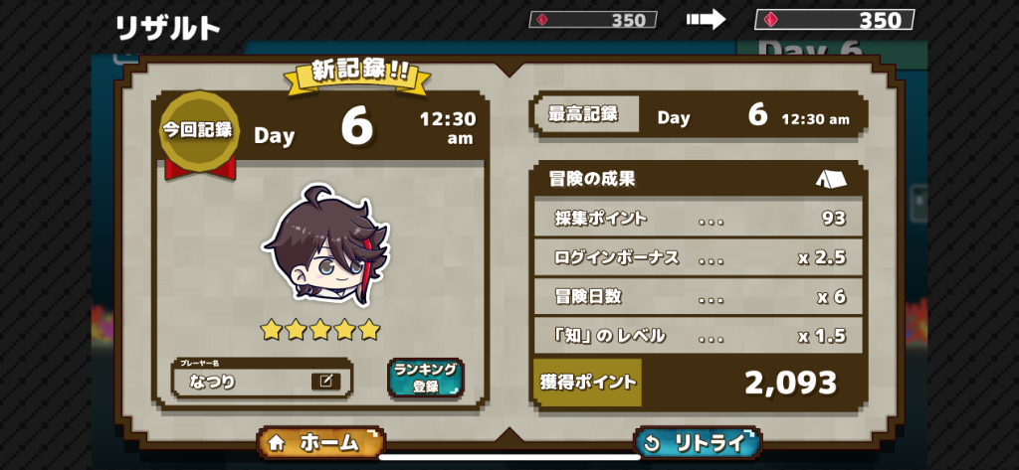This screenshot has width=1019, height=470.
Task: Select the 採集ポイント result row
Action: click(699, 219)
